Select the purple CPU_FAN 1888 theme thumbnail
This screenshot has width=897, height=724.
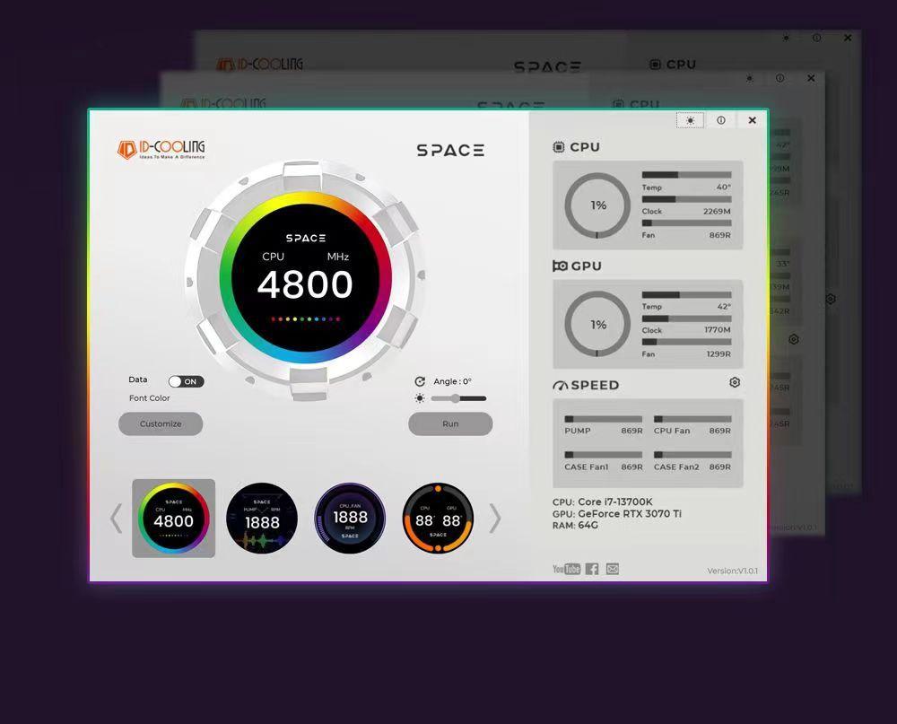coord(350,519)
